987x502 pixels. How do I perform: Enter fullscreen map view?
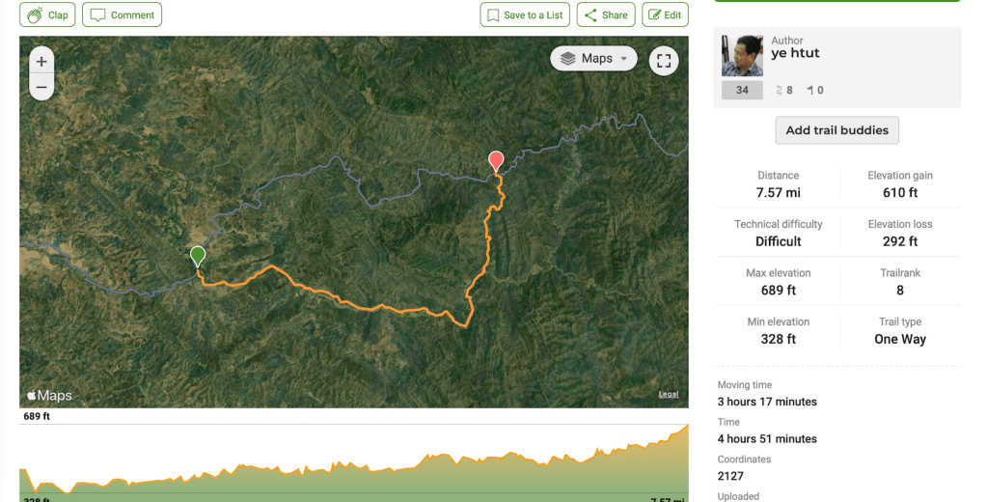pos(663,61)
